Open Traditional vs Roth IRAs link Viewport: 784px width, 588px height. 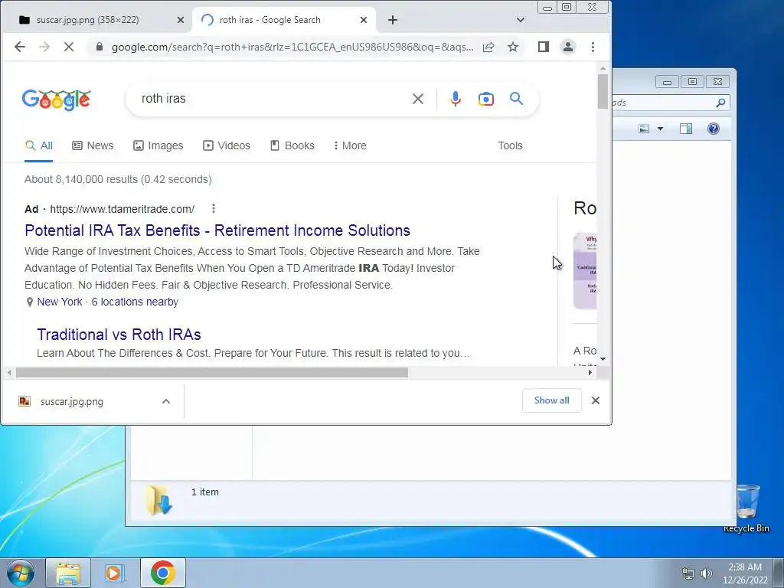point(119,335)
